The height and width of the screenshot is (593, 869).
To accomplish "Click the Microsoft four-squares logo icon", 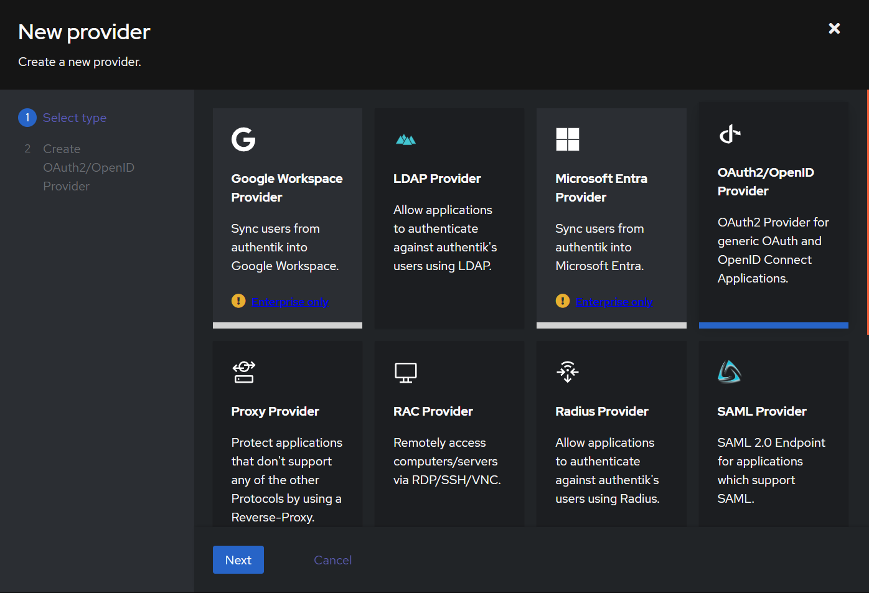I will 568,139.
